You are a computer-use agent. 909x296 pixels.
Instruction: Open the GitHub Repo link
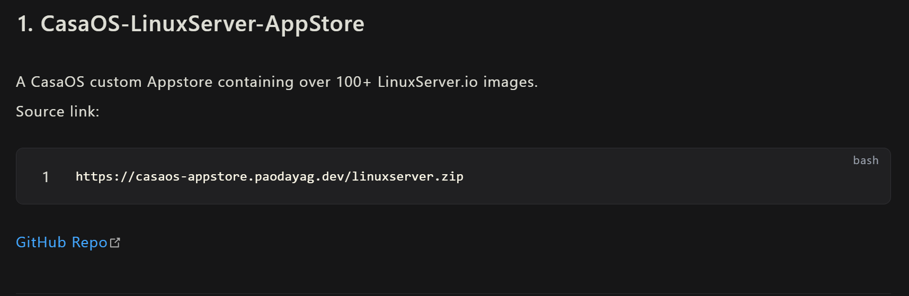coord(61,243)
